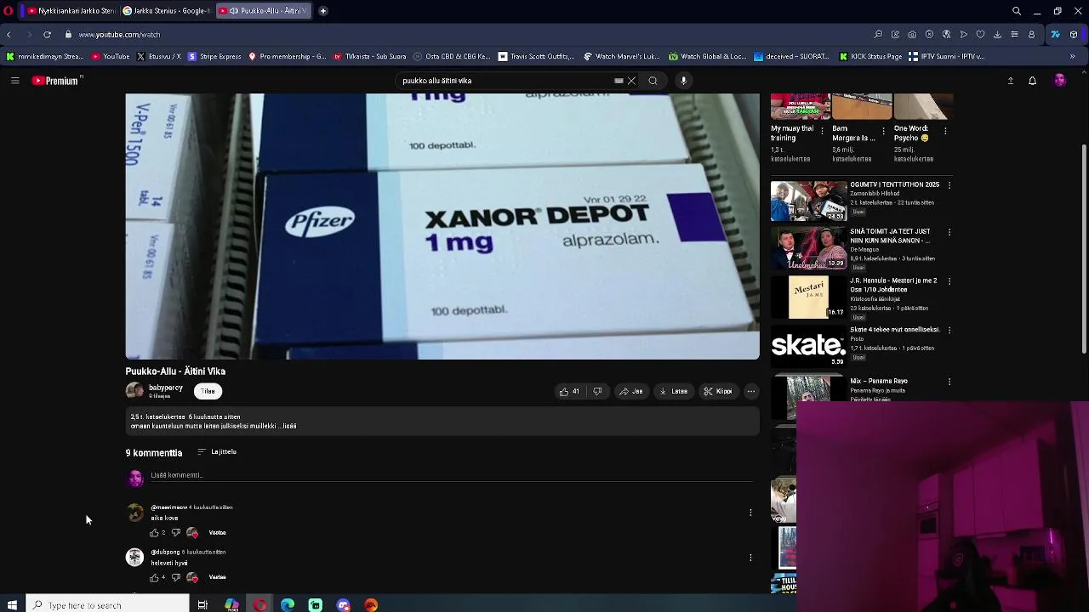Image resolution: width=1089 pixels, height=612 pixels.
Task: Open the YouTube bookmark in bookmarks bar
Action: coord(111,57)
